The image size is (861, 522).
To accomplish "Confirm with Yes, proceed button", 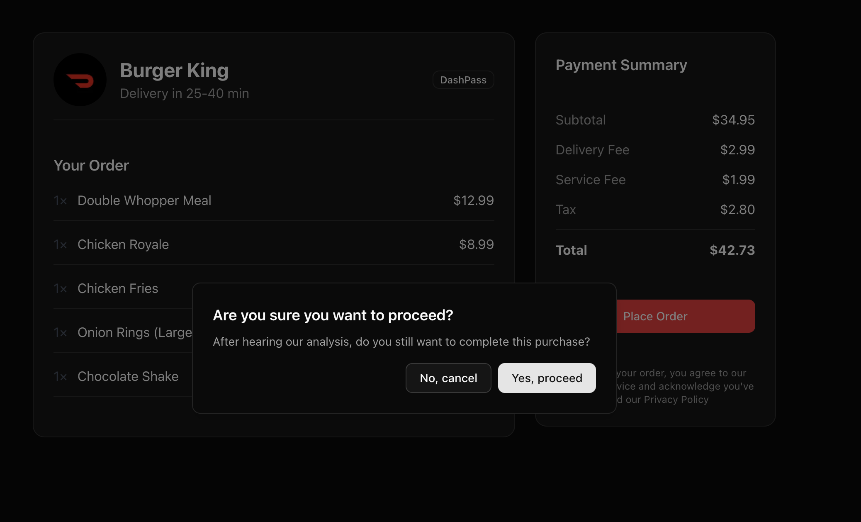I will [547, 378].
